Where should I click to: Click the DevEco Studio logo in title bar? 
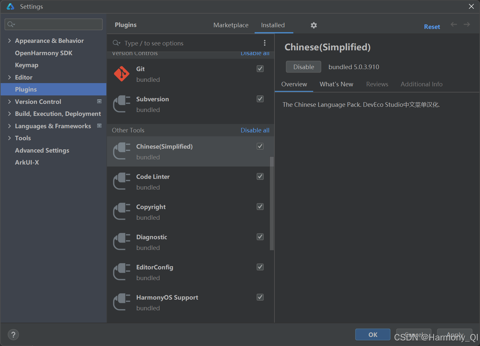pos(10,6)
